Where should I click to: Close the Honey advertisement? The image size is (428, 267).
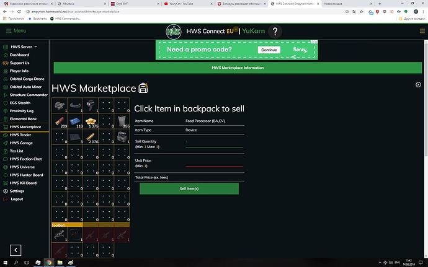pos(316,42)
